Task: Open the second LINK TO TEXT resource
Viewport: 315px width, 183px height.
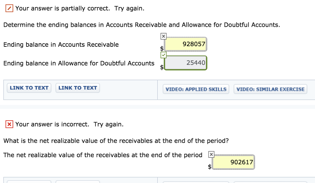Action: click(x=78, y=88)
